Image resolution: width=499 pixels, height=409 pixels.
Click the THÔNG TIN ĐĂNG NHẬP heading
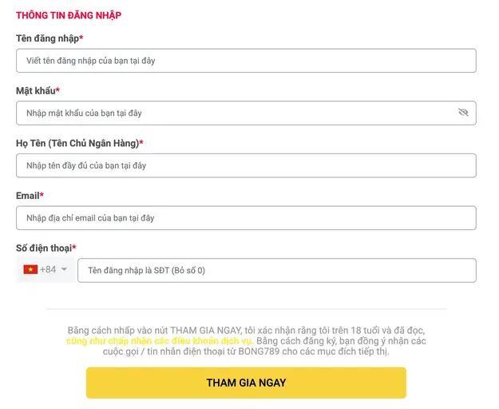(69, 15)
